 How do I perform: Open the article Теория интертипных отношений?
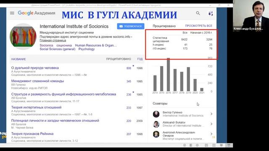tap(37, 107)
